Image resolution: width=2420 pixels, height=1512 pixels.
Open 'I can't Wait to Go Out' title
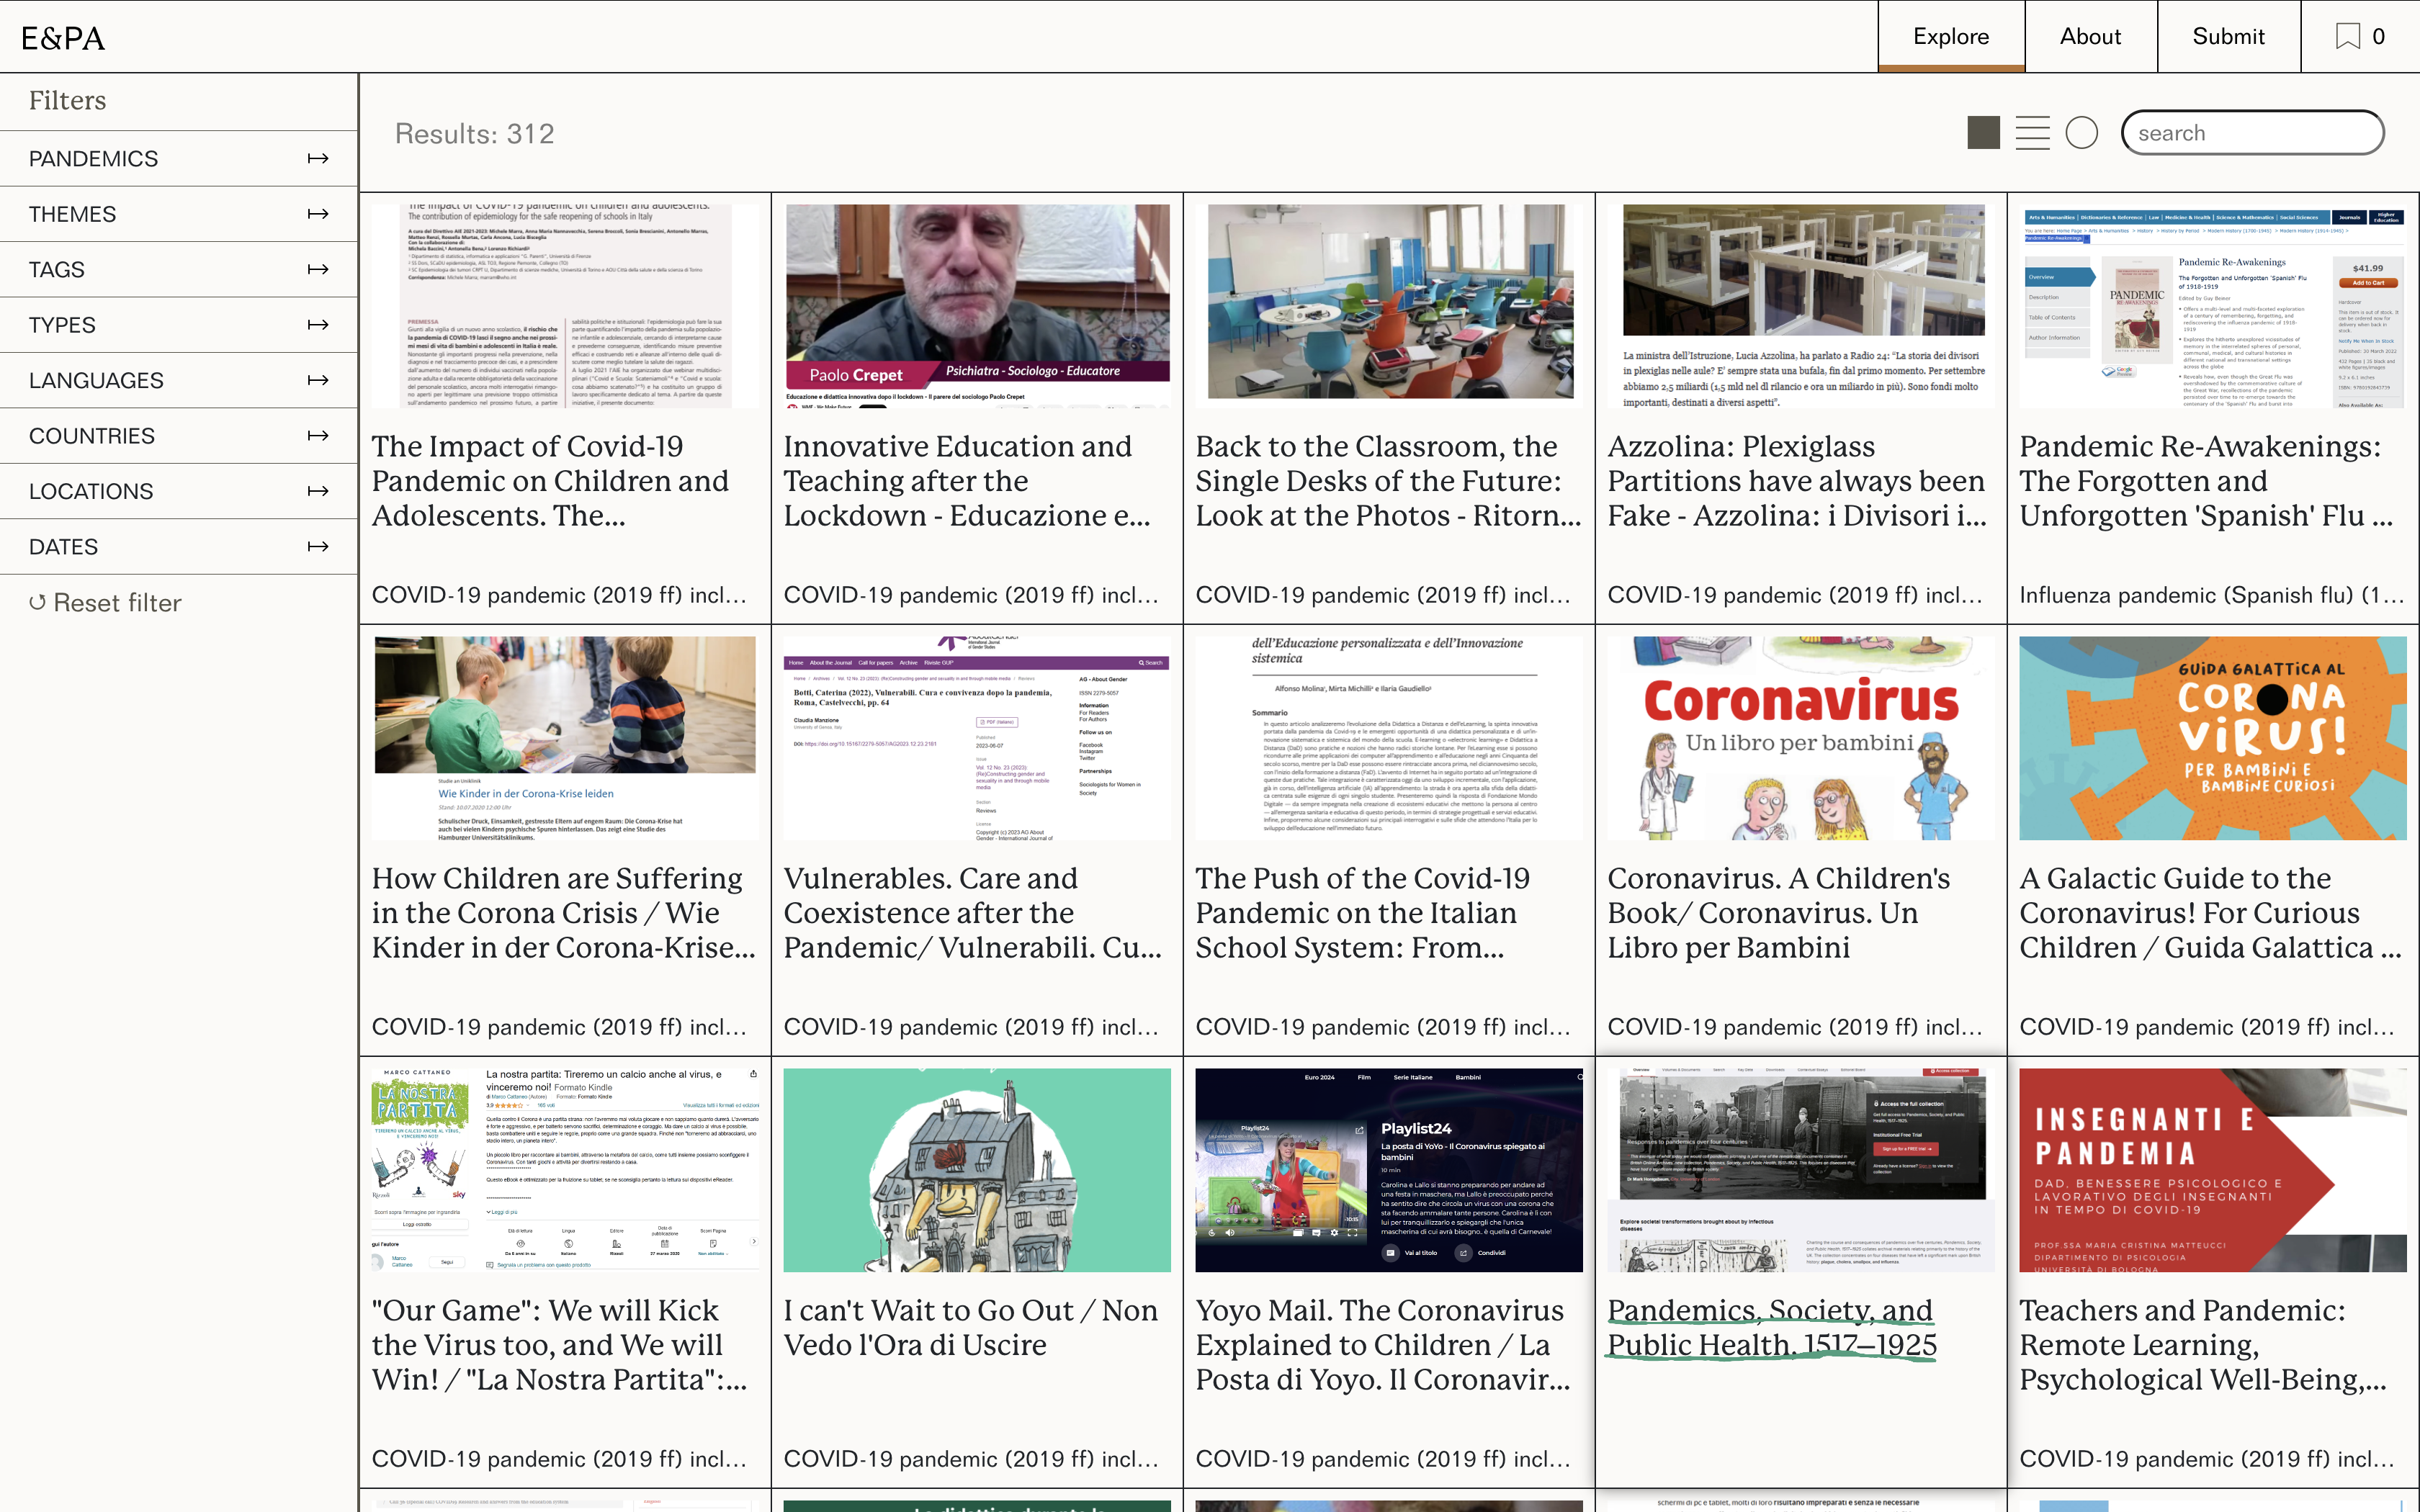[x=971, y=1328]
